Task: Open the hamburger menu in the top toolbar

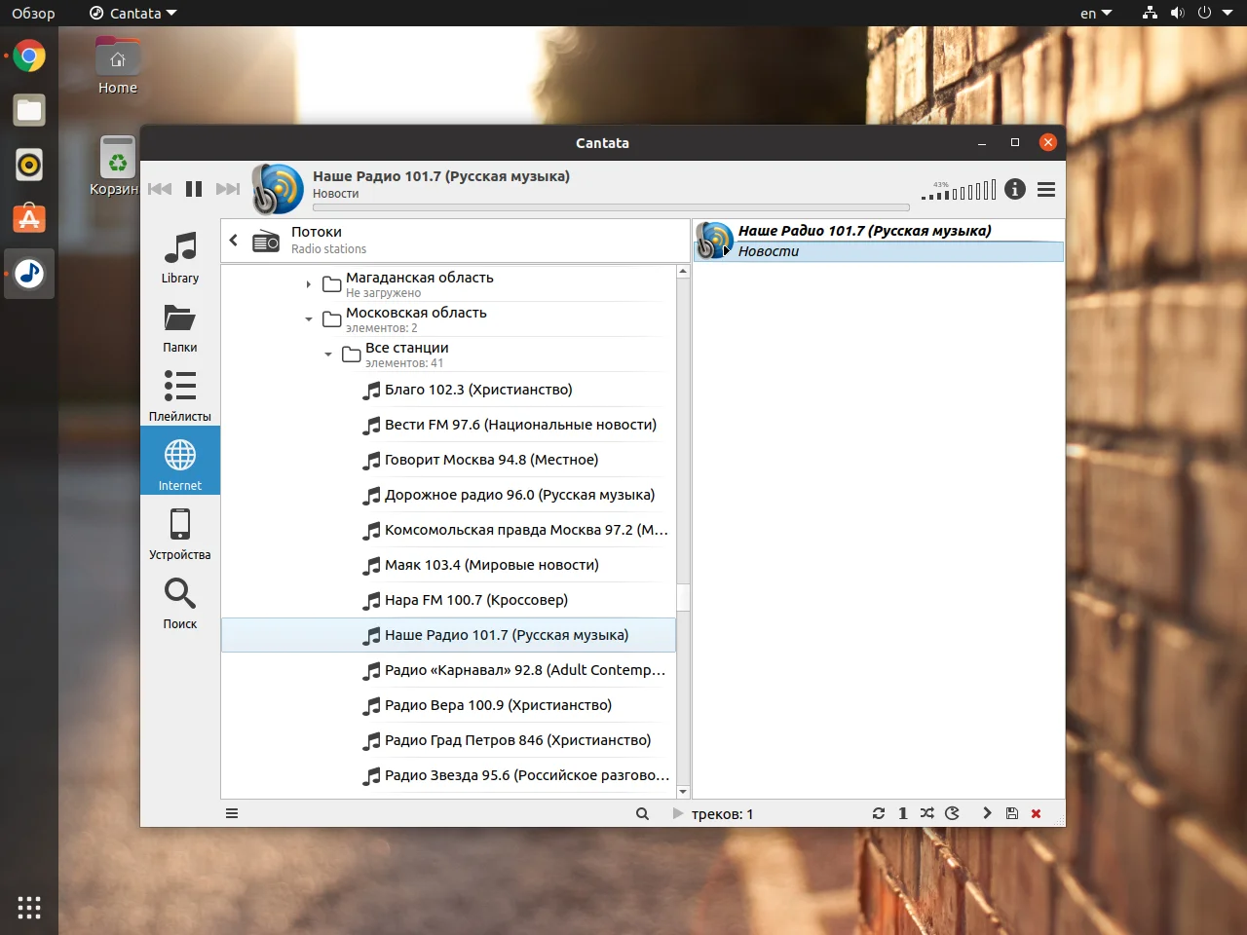Action: coord(1046,190)
